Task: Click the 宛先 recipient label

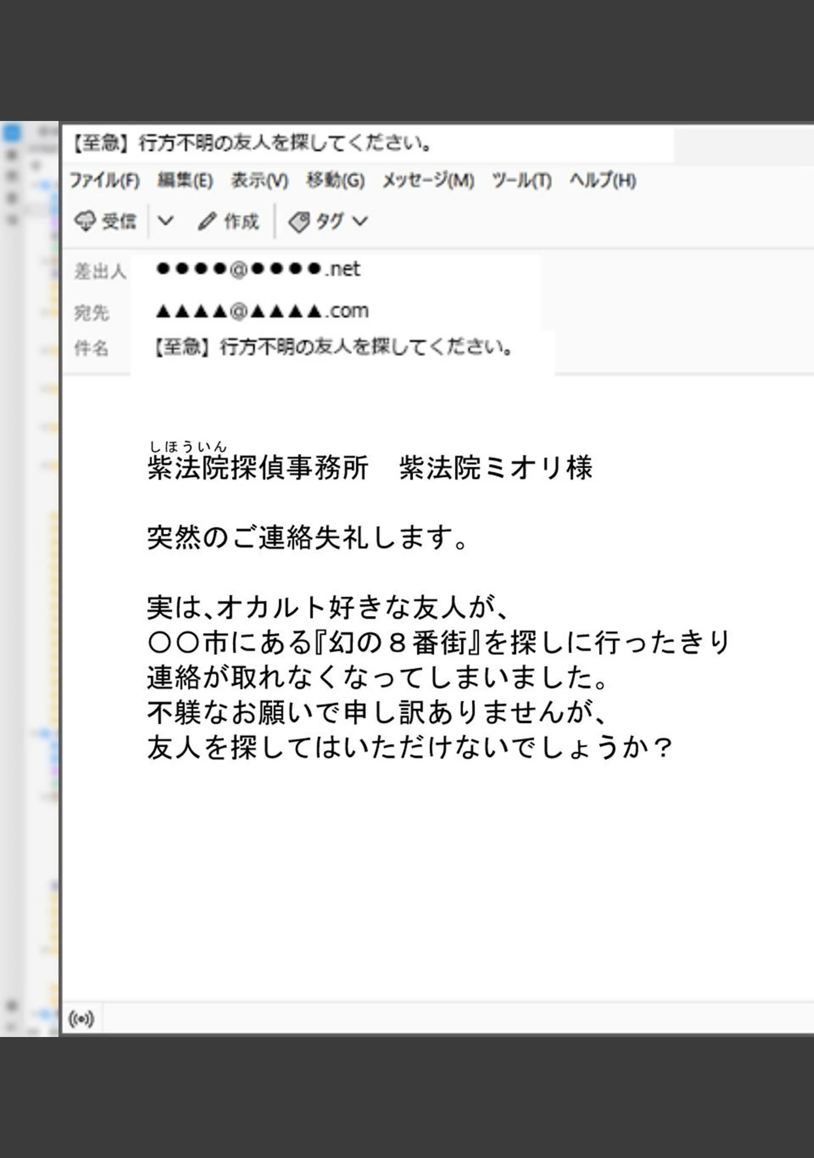Action: pyautogui.click(x=92, y=313)
